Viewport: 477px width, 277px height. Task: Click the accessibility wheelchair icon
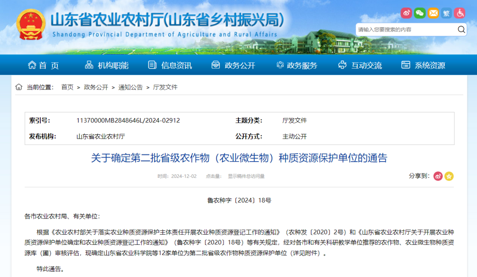460,13
